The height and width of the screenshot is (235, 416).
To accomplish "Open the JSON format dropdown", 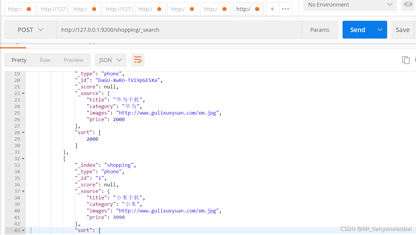I will [111, 60].
